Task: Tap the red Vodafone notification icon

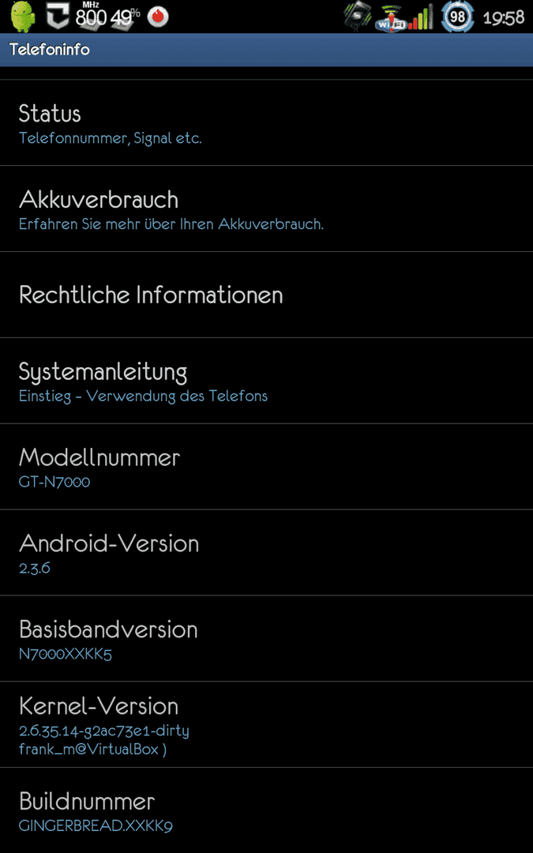Action: (158, 17)
